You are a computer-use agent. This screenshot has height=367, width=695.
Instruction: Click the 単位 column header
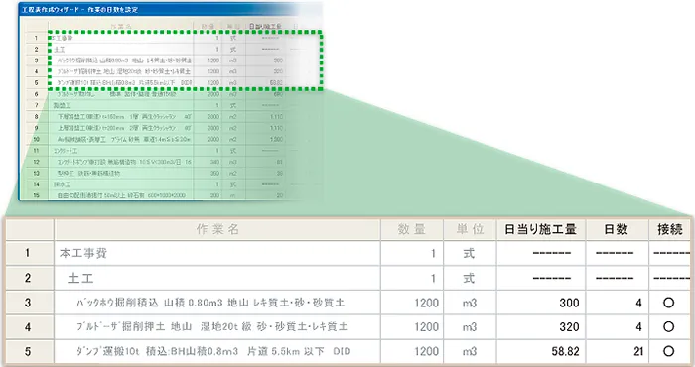[470, 229]
